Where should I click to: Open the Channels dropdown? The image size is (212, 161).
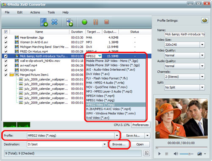click(202, 77)
